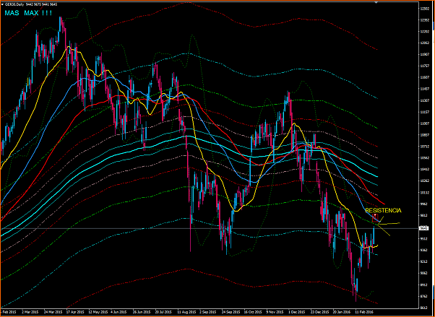Screen dimensions: 435x317
Task: Click the 8612 price level label
Action: tap(423, 308)
